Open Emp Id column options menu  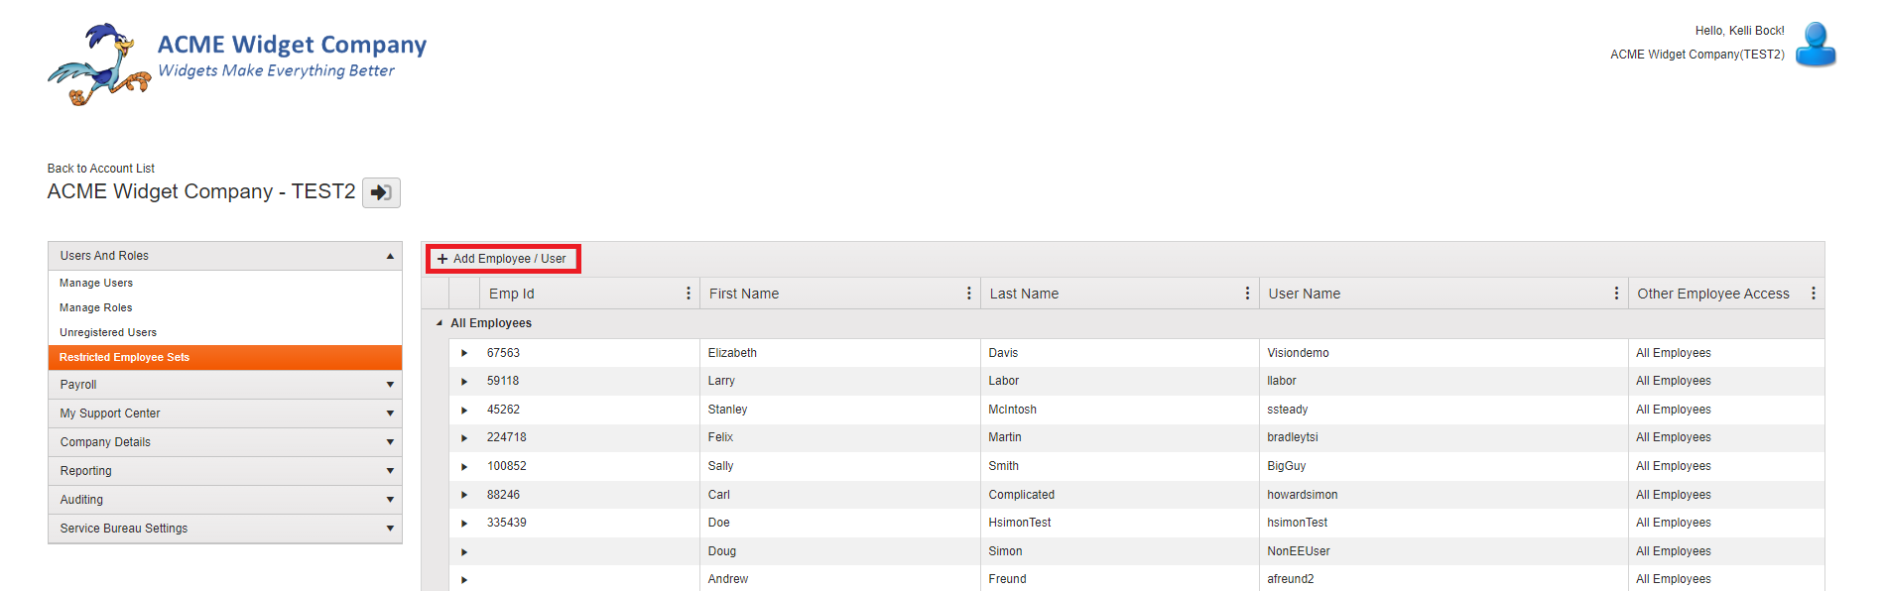pyautogui.click(x=689, y=294)
